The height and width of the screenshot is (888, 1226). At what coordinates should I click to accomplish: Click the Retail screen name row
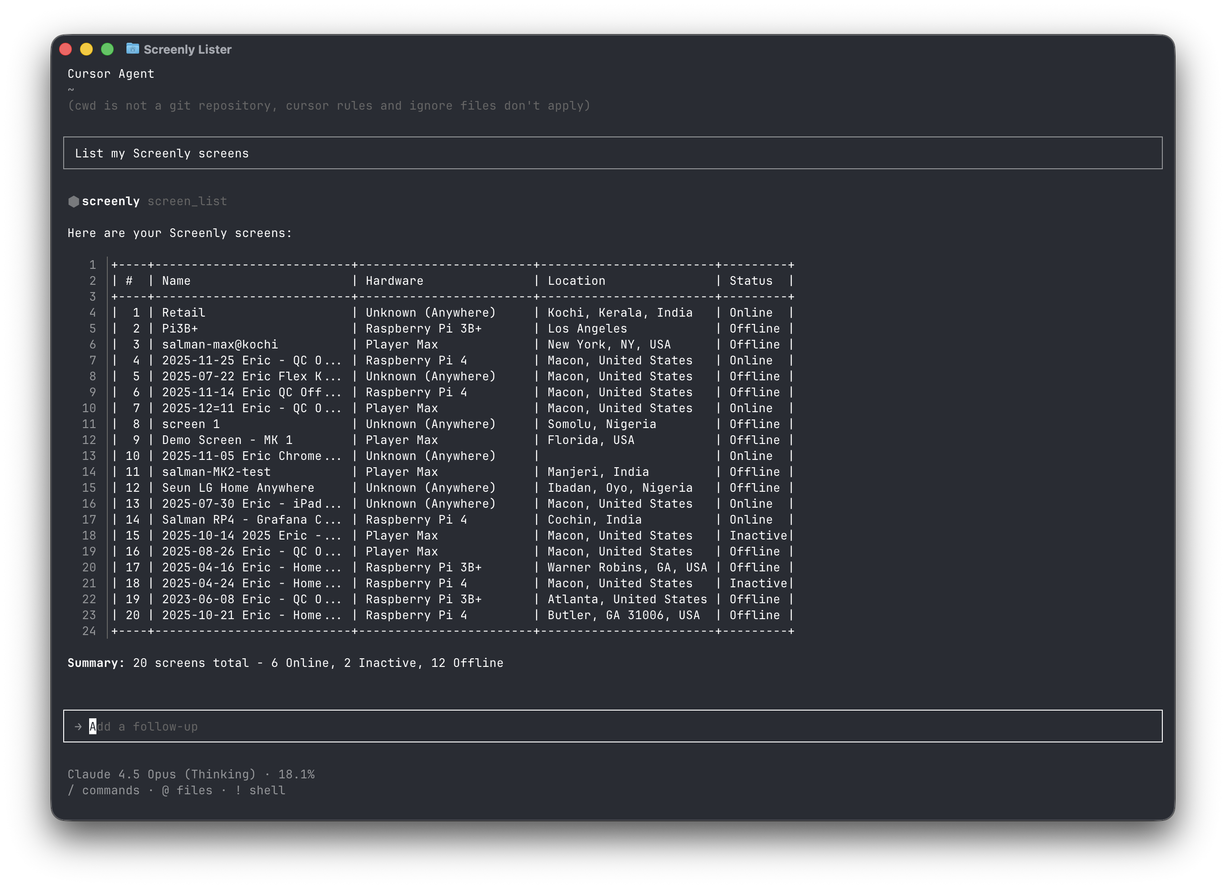point(184,313)
